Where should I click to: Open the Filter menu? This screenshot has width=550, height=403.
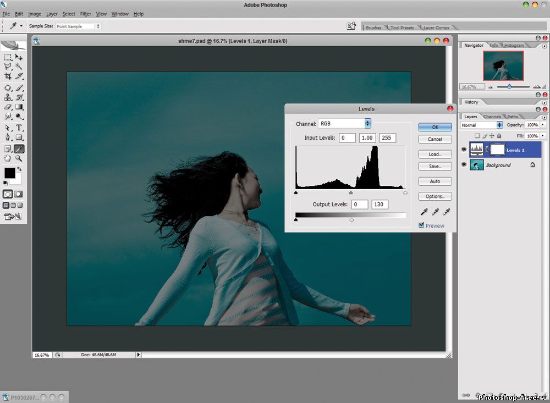click(85, 14)
